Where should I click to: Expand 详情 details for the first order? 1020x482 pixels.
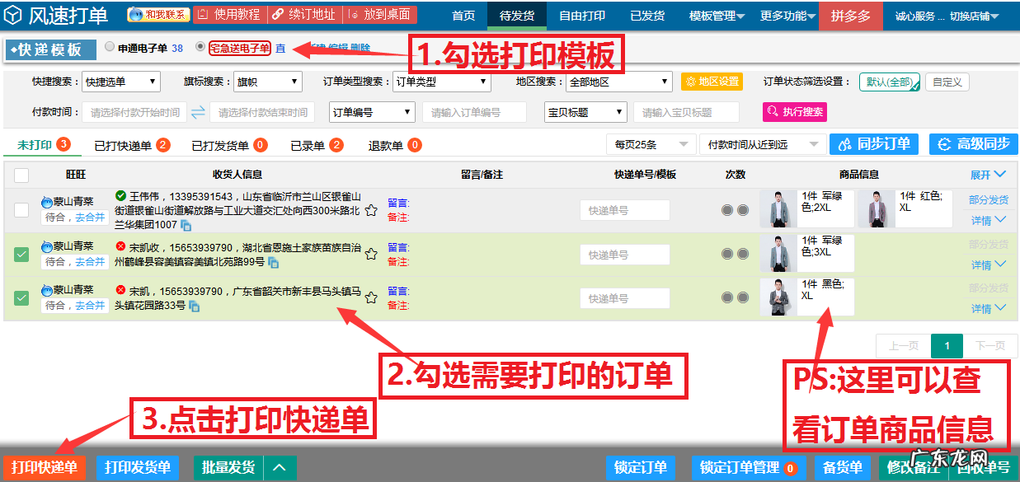click(984, 218)
